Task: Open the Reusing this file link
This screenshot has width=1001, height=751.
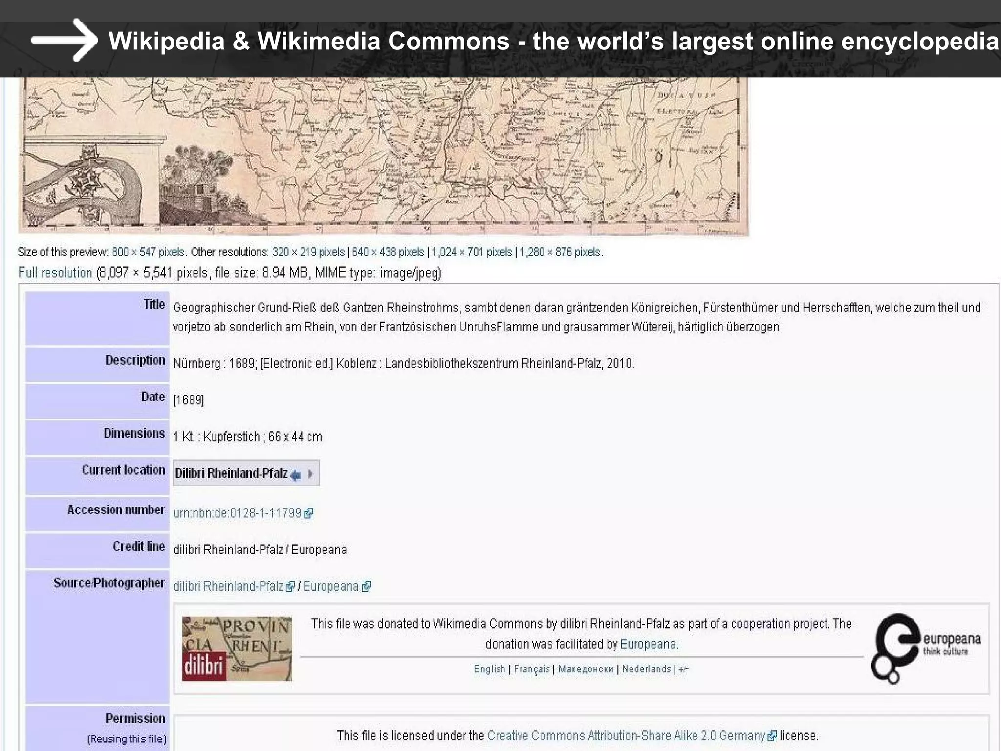Action: point(127,739)
